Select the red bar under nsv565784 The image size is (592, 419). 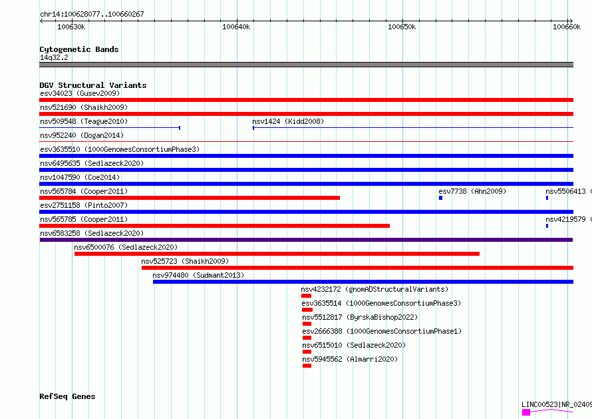click(x=190, y=198)
